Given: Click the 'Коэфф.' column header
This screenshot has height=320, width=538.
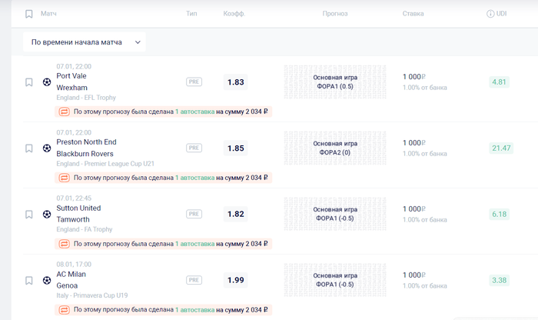Looking at the screenshot, I should click(234, 14).
